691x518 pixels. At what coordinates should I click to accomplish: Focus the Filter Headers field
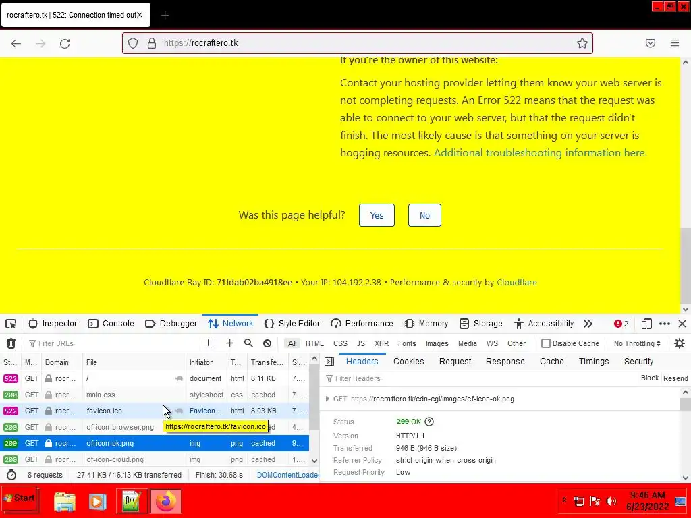pyautogui.click(x=480, y=378)
